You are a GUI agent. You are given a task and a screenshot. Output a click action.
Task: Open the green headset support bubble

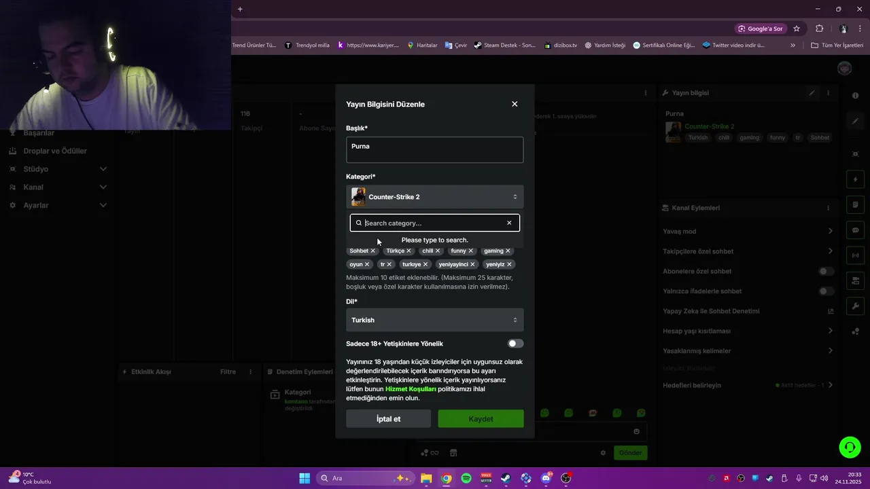pos(850,447)
